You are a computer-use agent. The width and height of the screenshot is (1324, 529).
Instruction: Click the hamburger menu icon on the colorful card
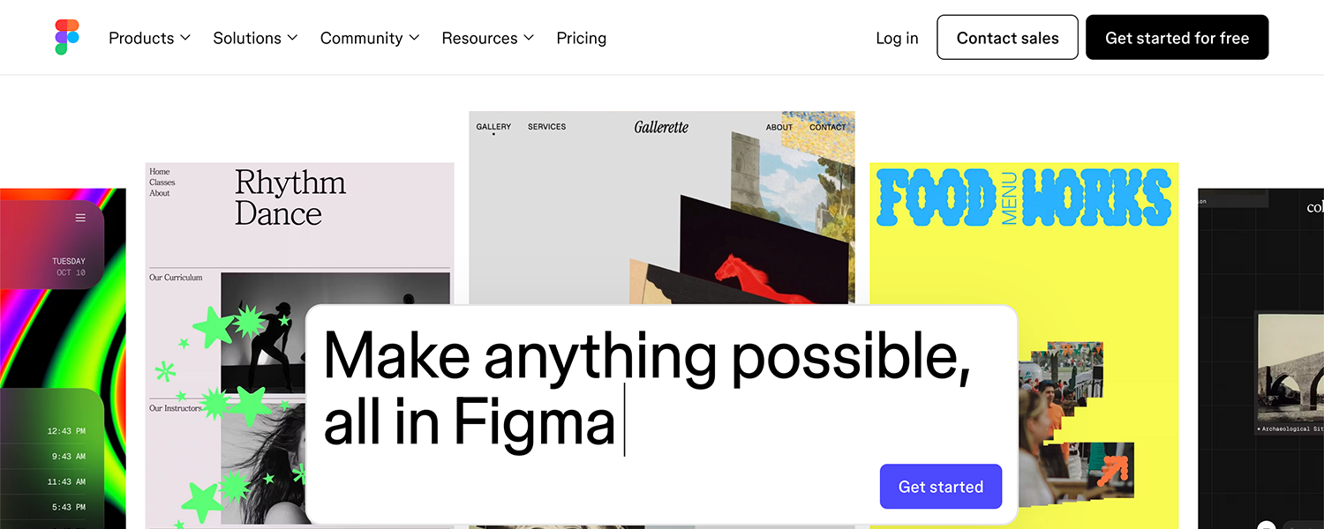click(x=80, y=218)
